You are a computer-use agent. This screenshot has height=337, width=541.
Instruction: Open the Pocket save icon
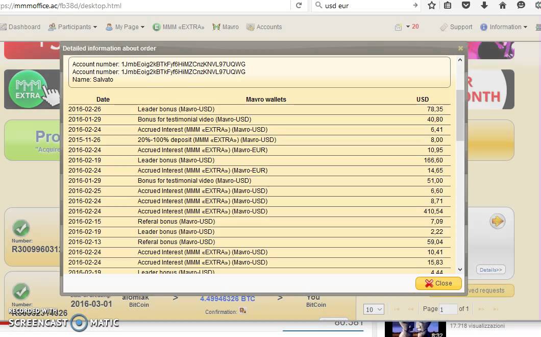pyautogui.click(x=465, y=6)
